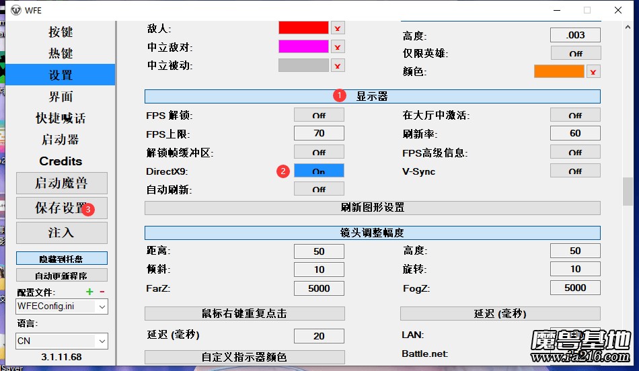Turn on V-Sync toggle

click(x=575, y=171)
